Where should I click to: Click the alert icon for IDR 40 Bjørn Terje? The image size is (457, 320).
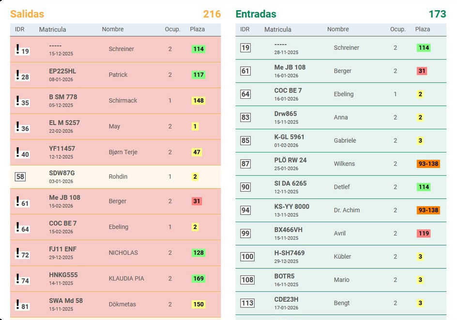pyautogui.click(x=18, y=152)
